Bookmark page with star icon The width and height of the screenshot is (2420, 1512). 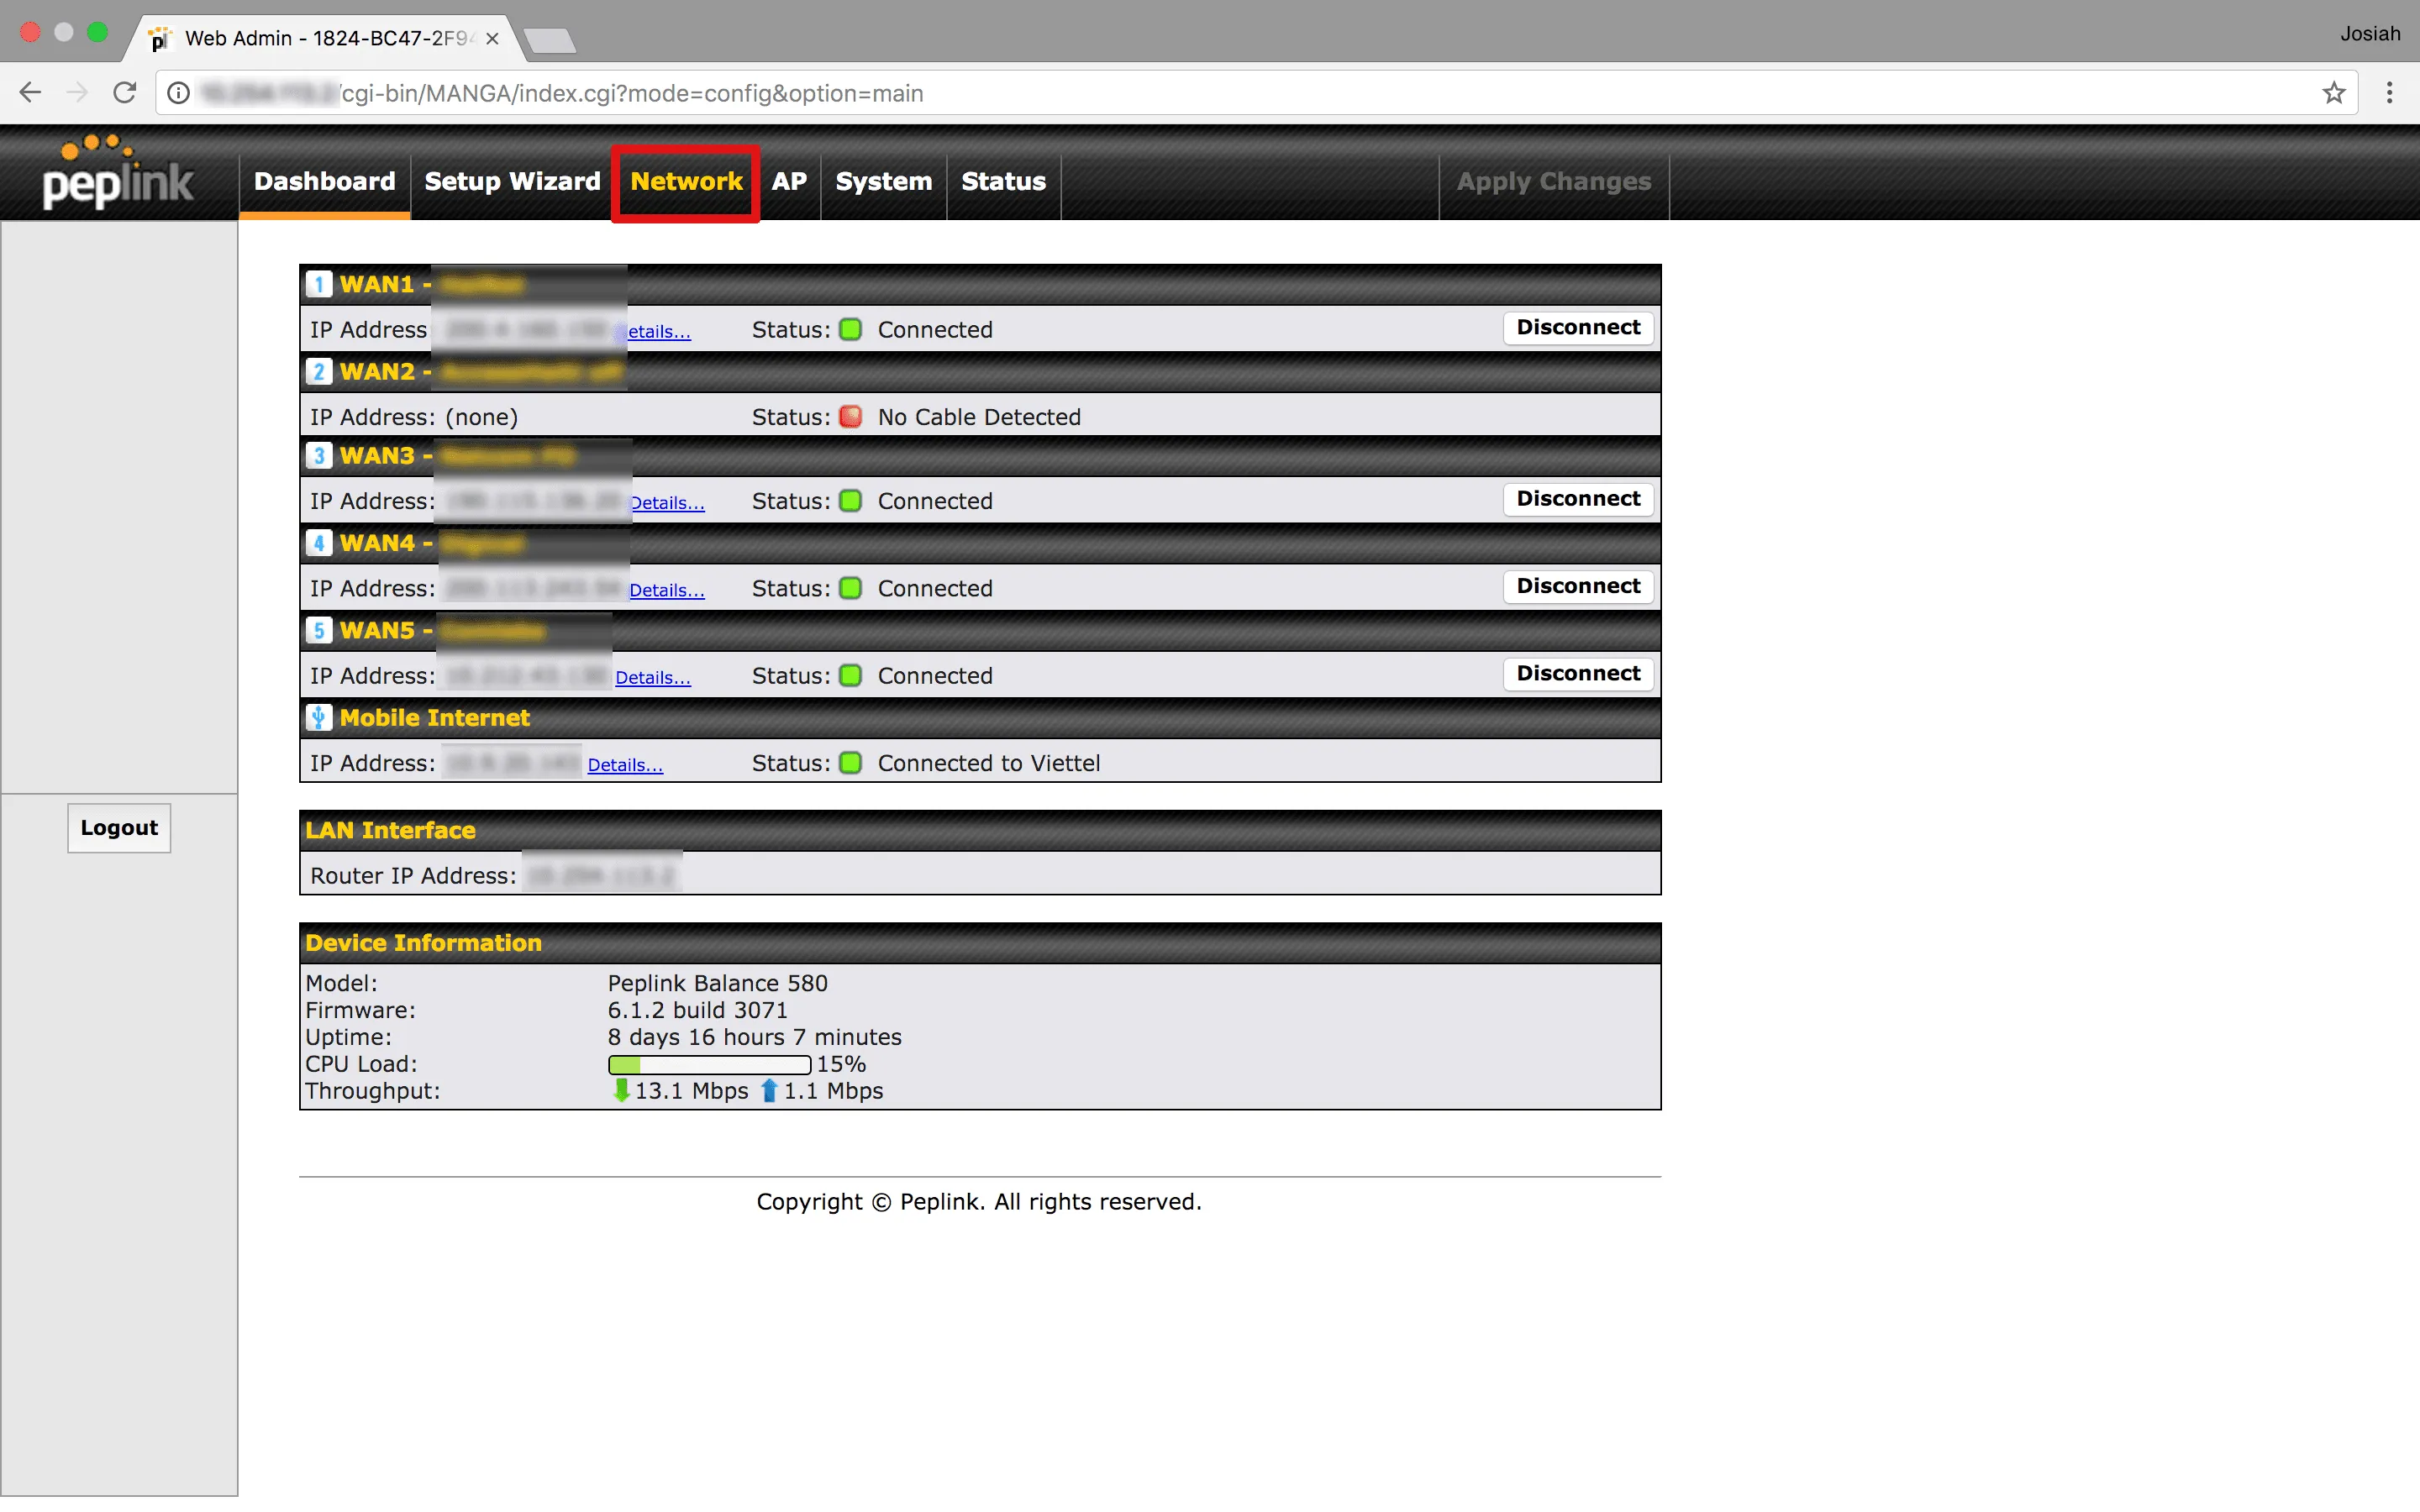tap(2333, 93)
